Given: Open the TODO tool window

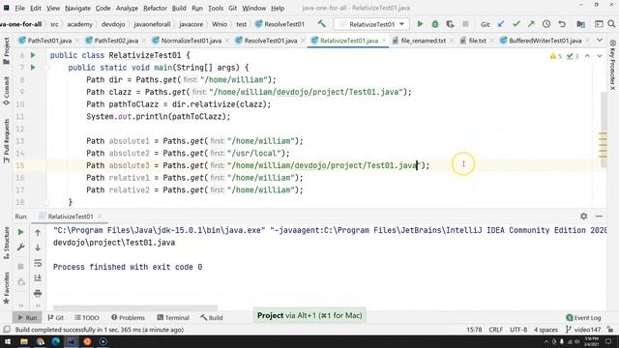Looking at the screenshot, I should [87, 317].
